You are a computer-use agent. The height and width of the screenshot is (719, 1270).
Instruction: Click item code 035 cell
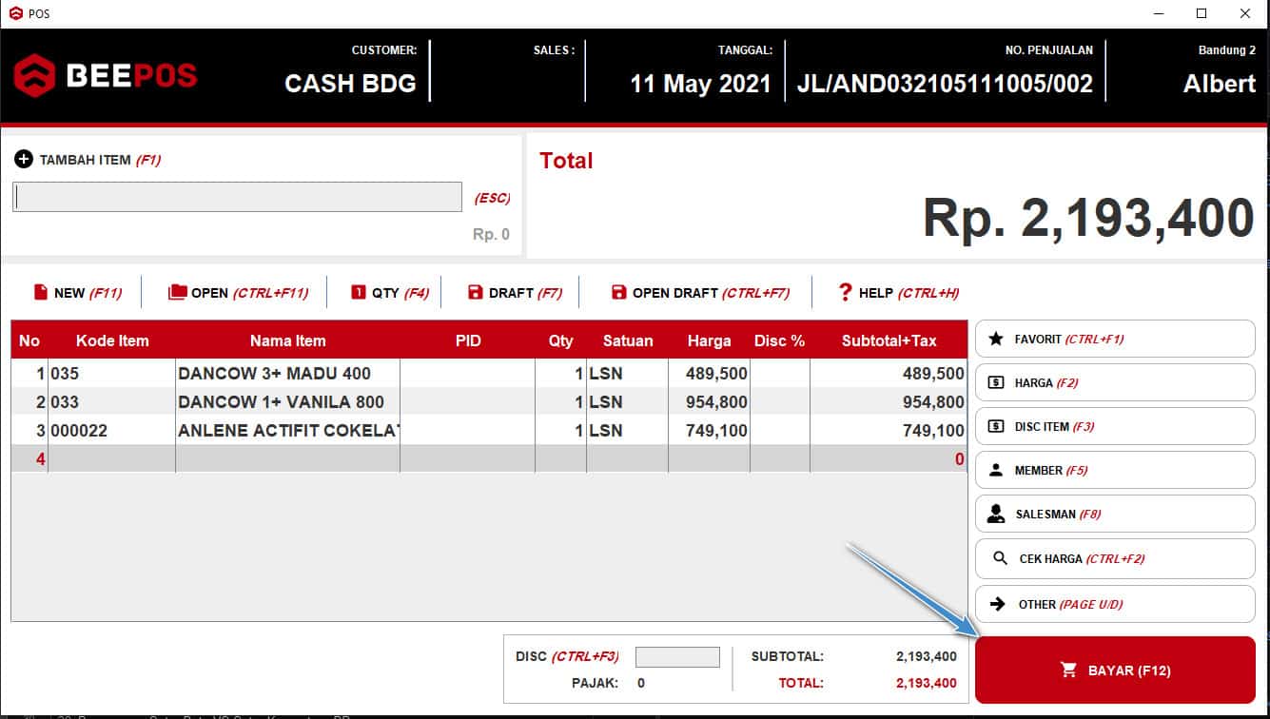click(x=112, y=374)
